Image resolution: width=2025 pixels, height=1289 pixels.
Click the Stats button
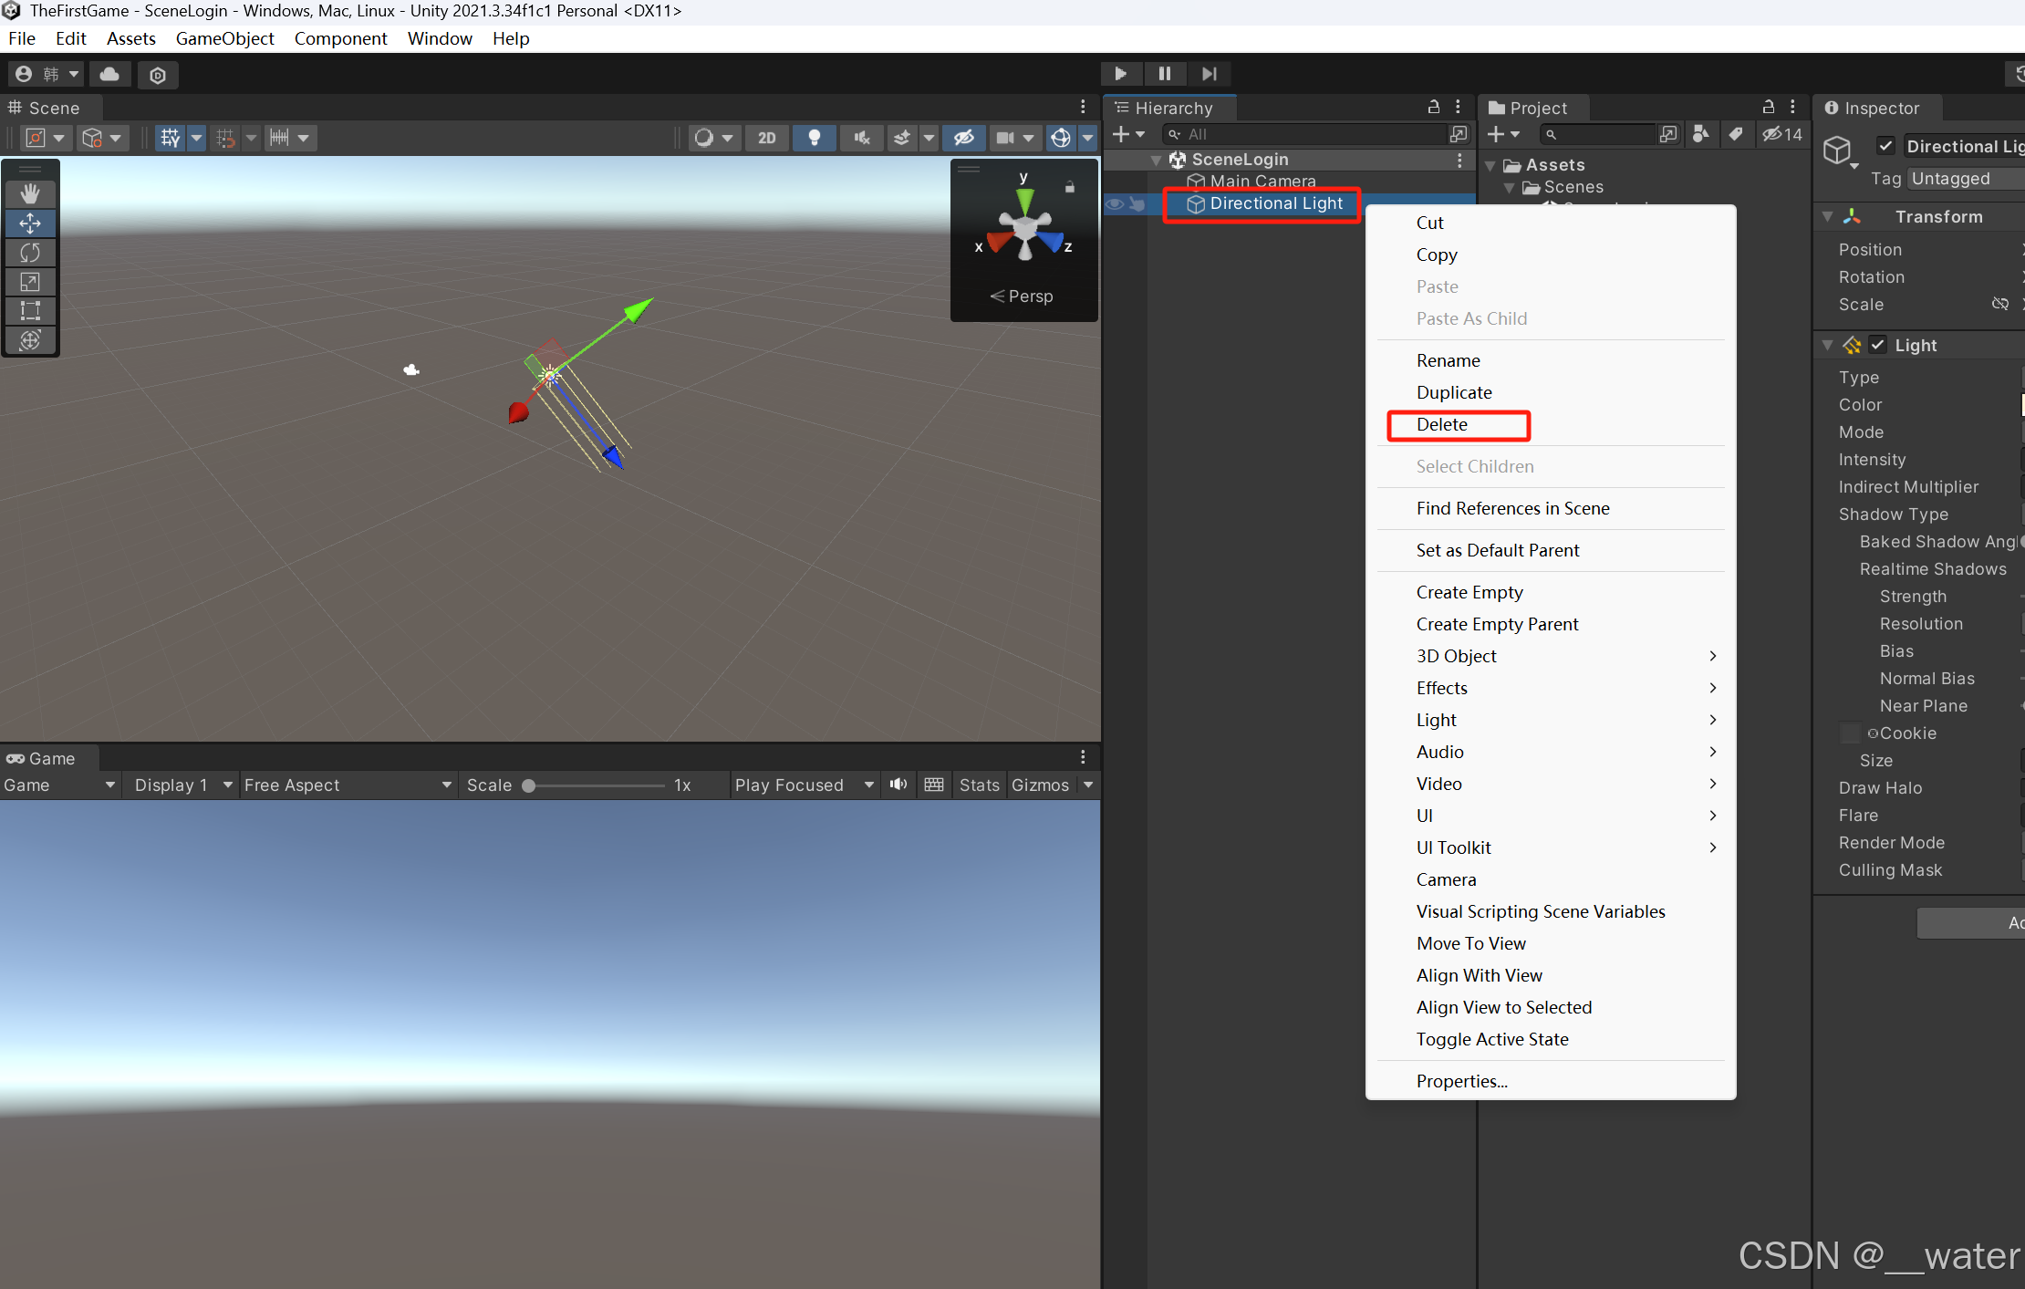tap(979, 785)
